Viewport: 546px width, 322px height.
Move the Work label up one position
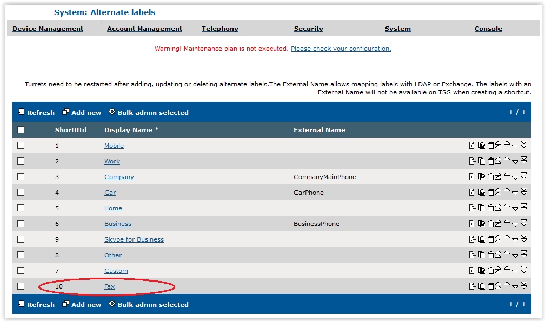tap(507, 159)
